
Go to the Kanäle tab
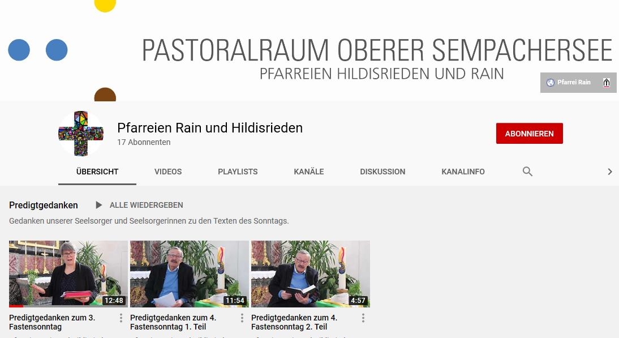309,172
